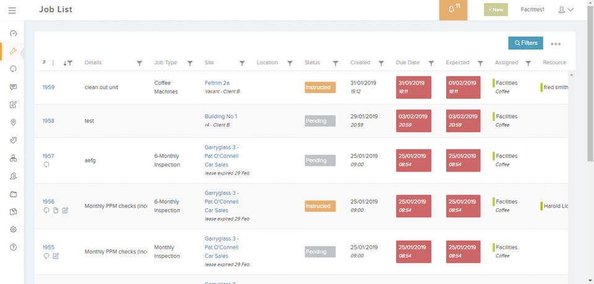This screenshot has width=594, height=284.
Task: Open the Due Date column filter
Action: 431,63
